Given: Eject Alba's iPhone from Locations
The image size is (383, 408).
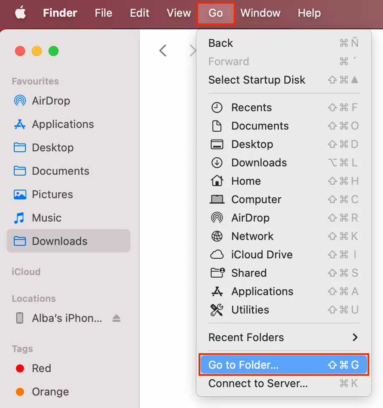Looking at the screenshot, I should click(x=116, y=318).
